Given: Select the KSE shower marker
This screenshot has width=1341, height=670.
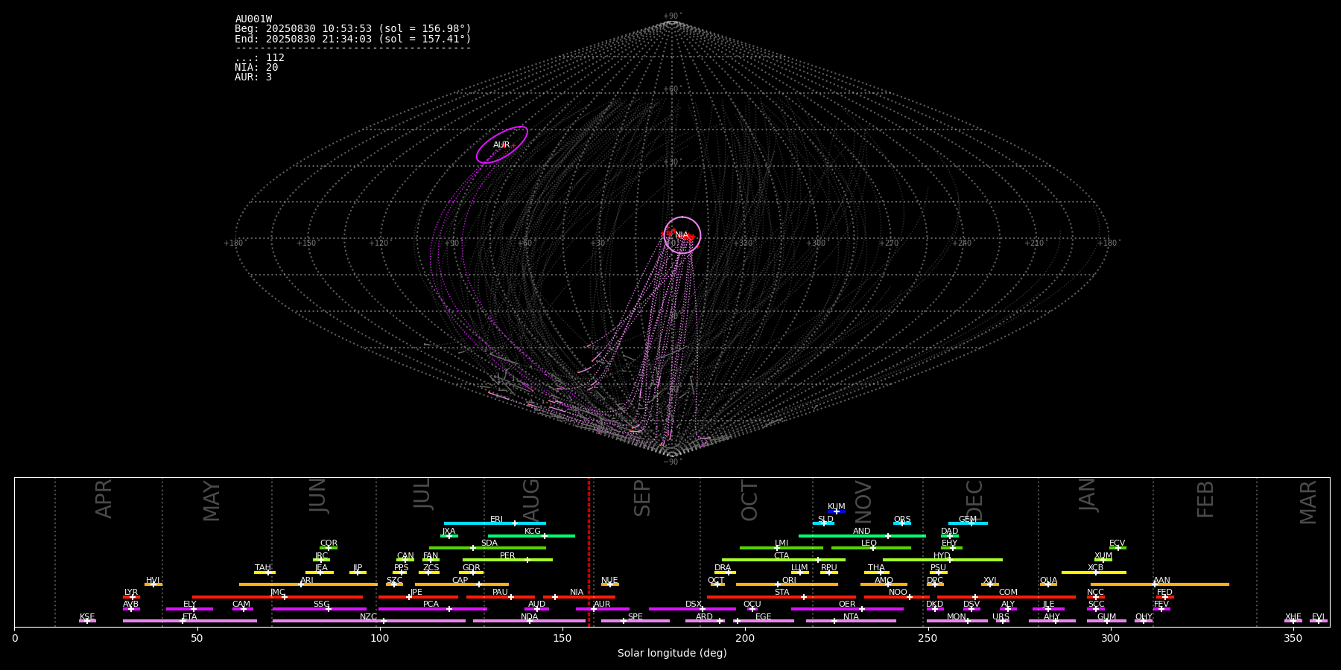Looking at the screenshot, I should pos(87,621).
